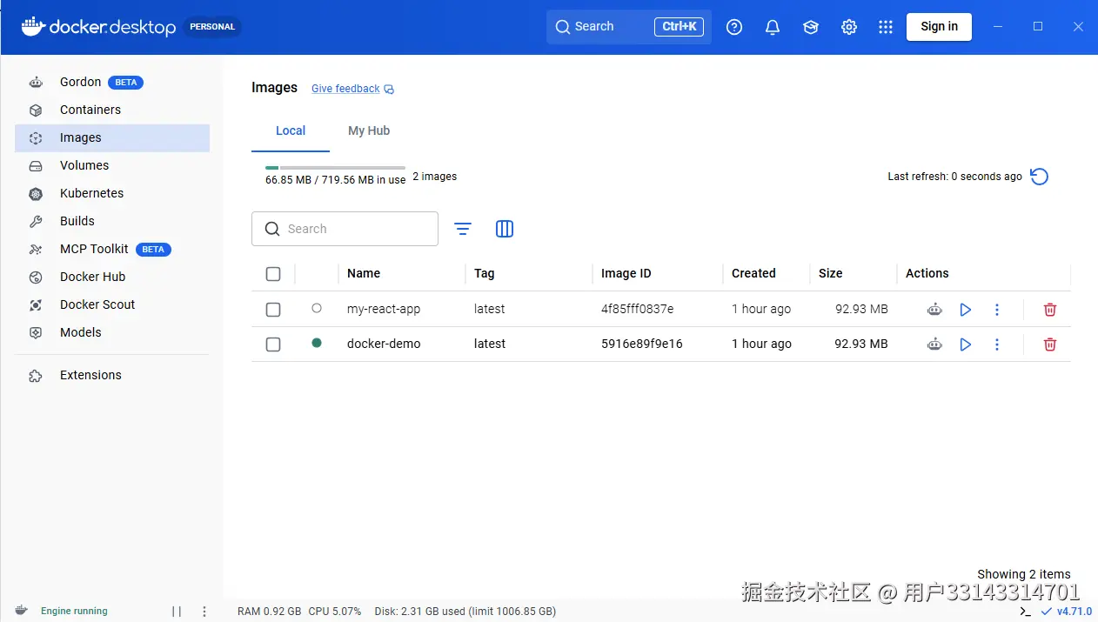
Task: Click the PERSONAL plan badge
Action: [212, 27]
